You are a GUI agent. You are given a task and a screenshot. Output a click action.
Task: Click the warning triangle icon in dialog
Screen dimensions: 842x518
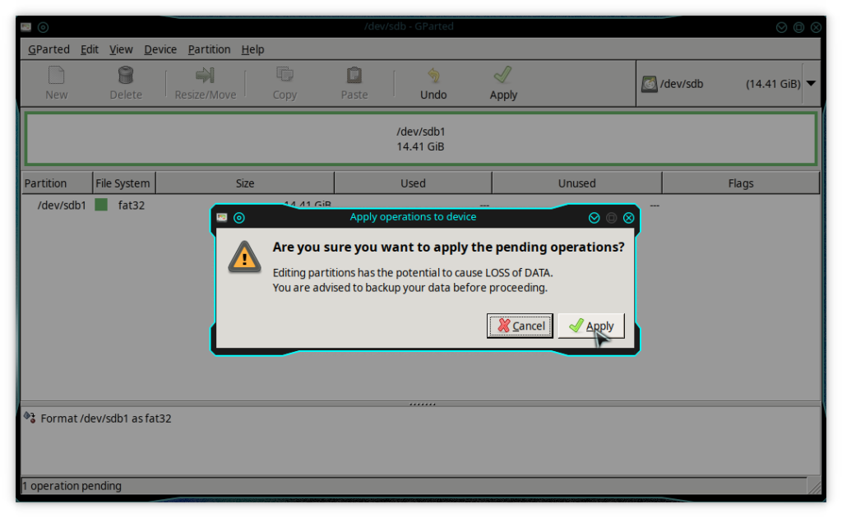(x=244, y=256)
